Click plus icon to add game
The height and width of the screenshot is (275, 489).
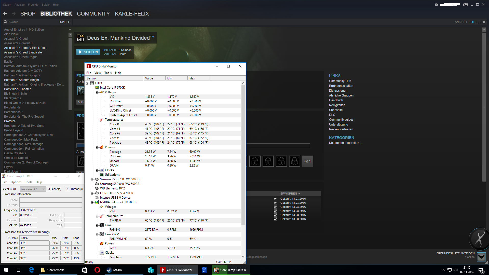click(70, 29)
